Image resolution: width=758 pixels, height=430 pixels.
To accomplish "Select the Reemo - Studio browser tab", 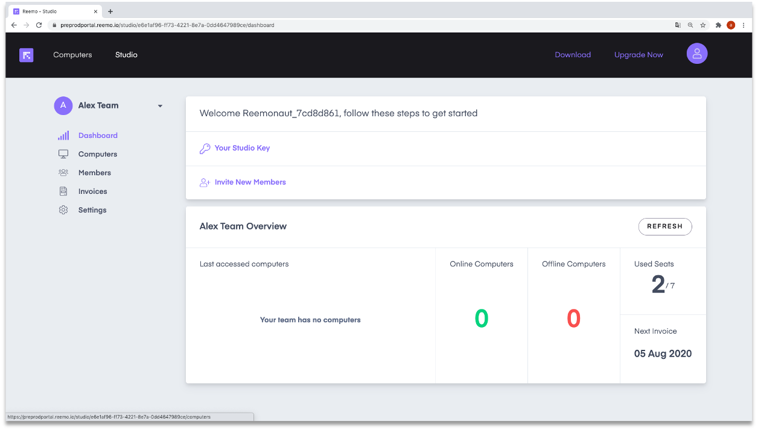I will (55, 11).
